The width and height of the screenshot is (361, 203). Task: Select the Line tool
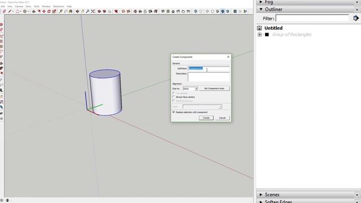coord(10,11)
